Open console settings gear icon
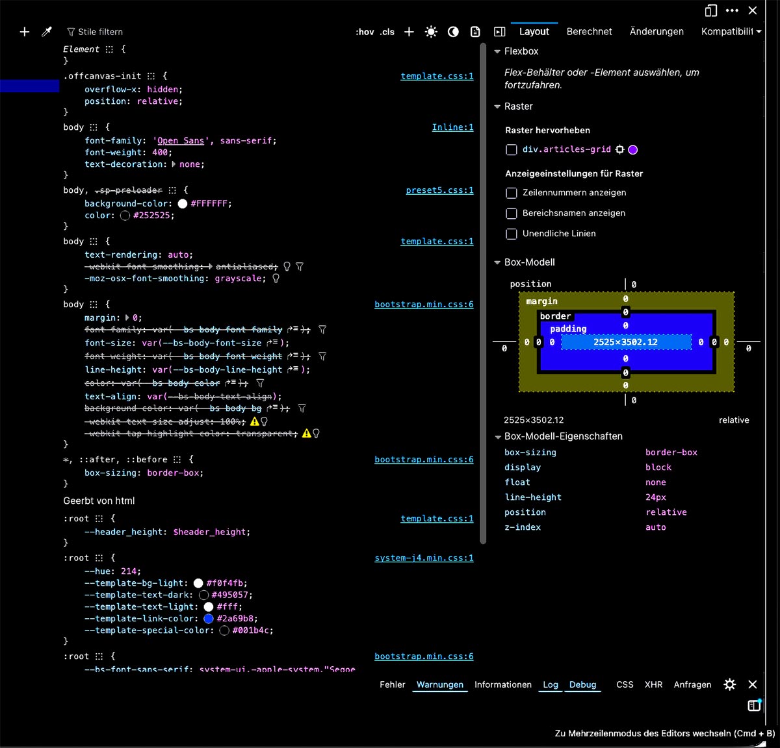 pos(730,684)
